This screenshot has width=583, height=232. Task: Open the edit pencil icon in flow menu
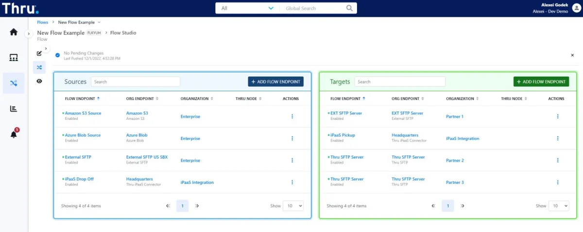(x=39, y=53)
